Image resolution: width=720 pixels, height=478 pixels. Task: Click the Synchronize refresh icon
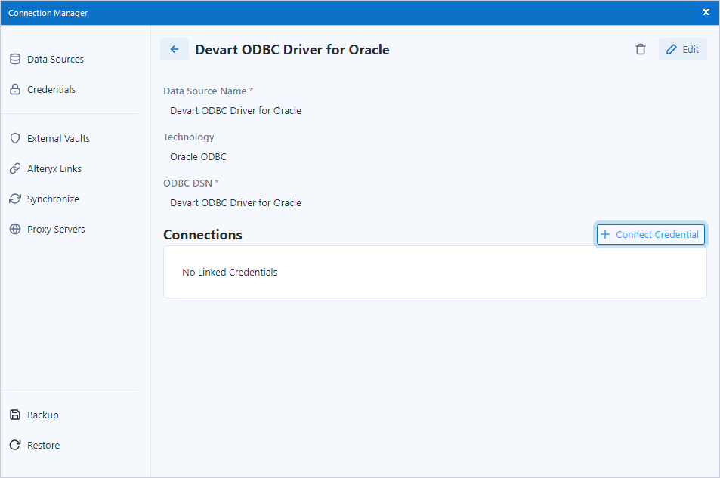[x=15, y=199]
